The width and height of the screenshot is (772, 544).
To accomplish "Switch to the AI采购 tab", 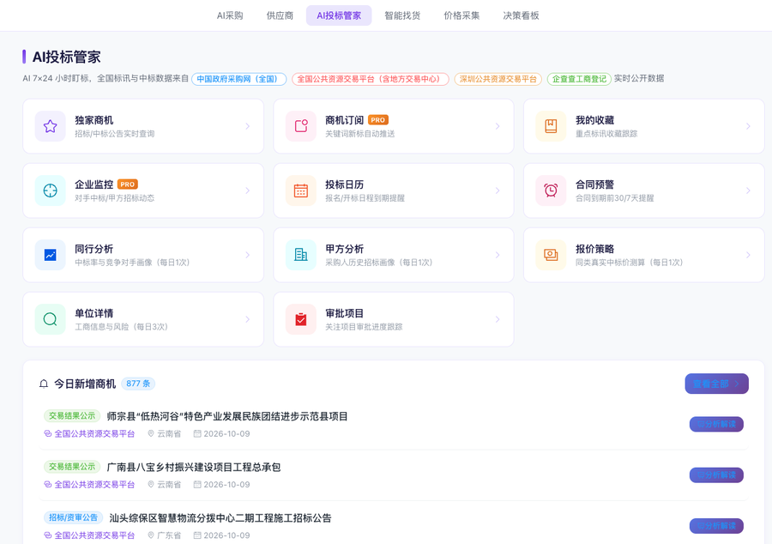I will 230,15.
